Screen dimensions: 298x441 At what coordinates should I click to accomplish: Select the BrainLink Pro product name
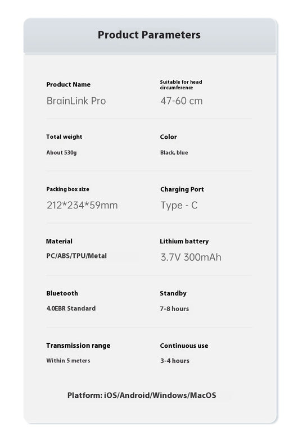[x=76, y=101]
